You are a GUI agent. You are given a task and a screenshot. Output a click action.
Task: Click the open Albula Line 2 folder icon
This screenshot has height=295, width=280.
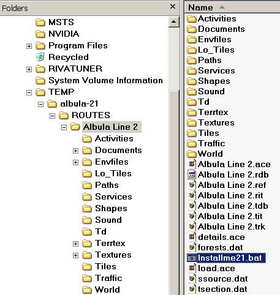pos(75,127)
